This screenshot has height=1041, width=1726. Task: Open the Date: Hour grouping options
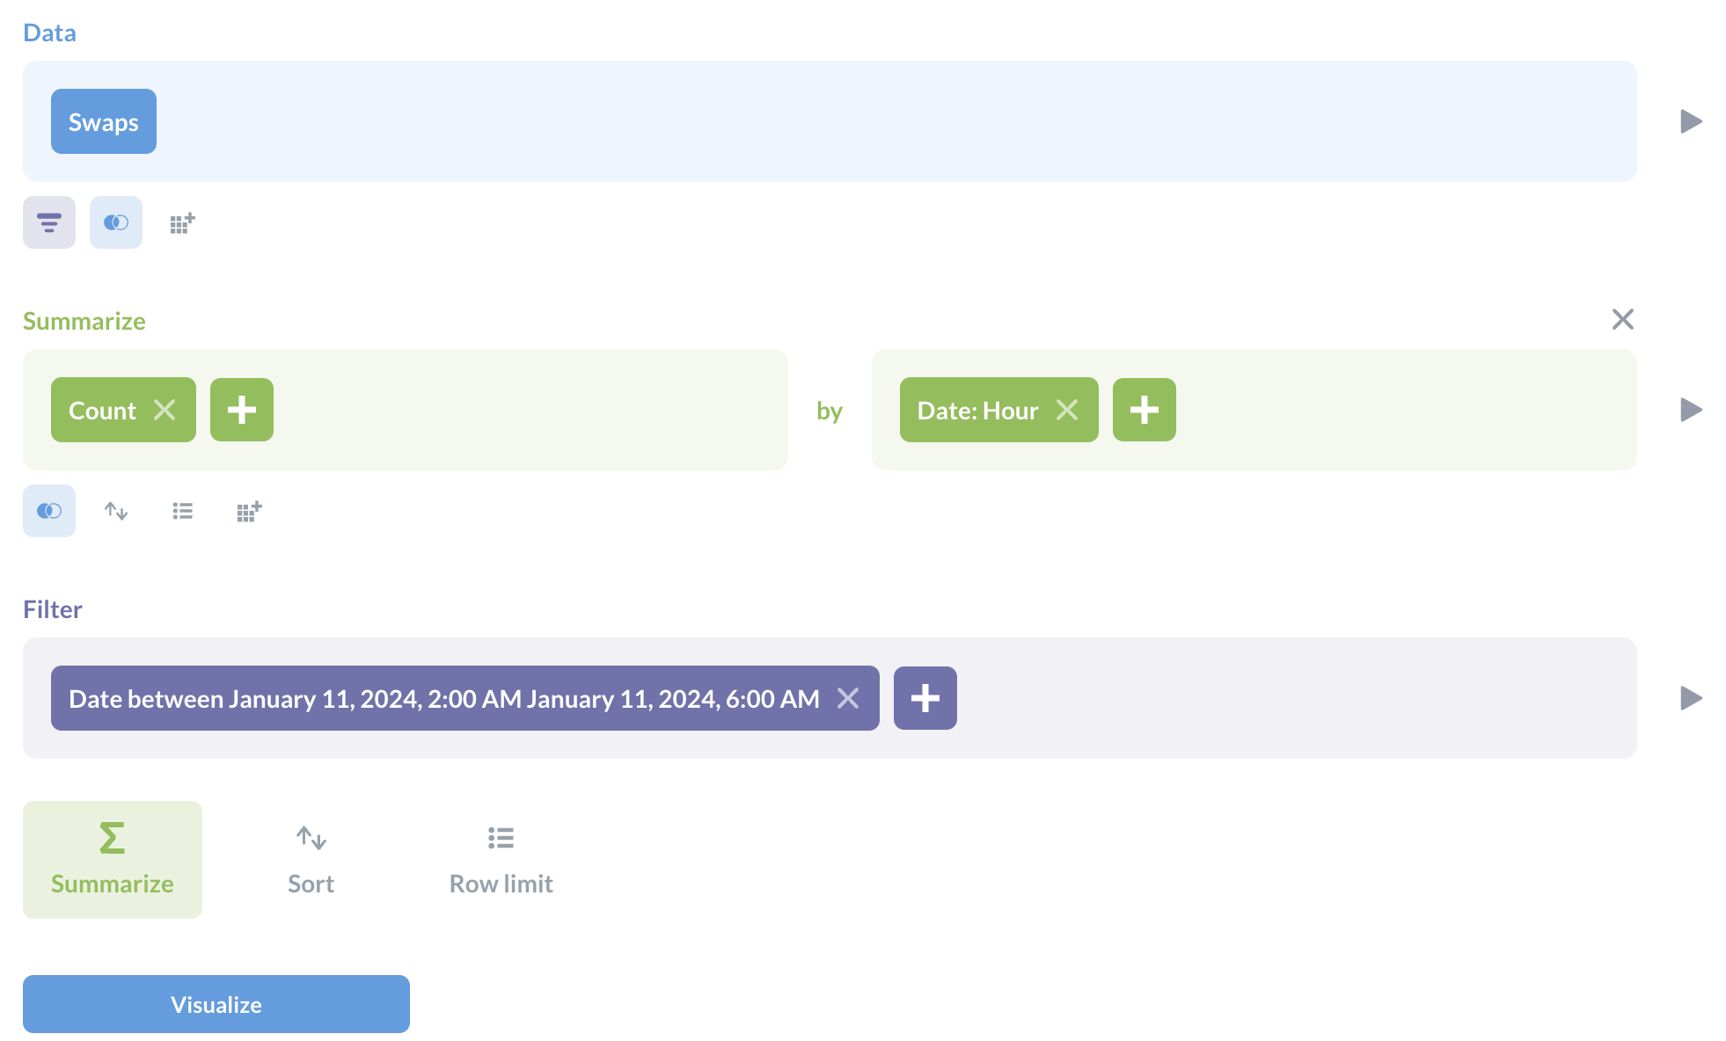click(x=977, y=410)
